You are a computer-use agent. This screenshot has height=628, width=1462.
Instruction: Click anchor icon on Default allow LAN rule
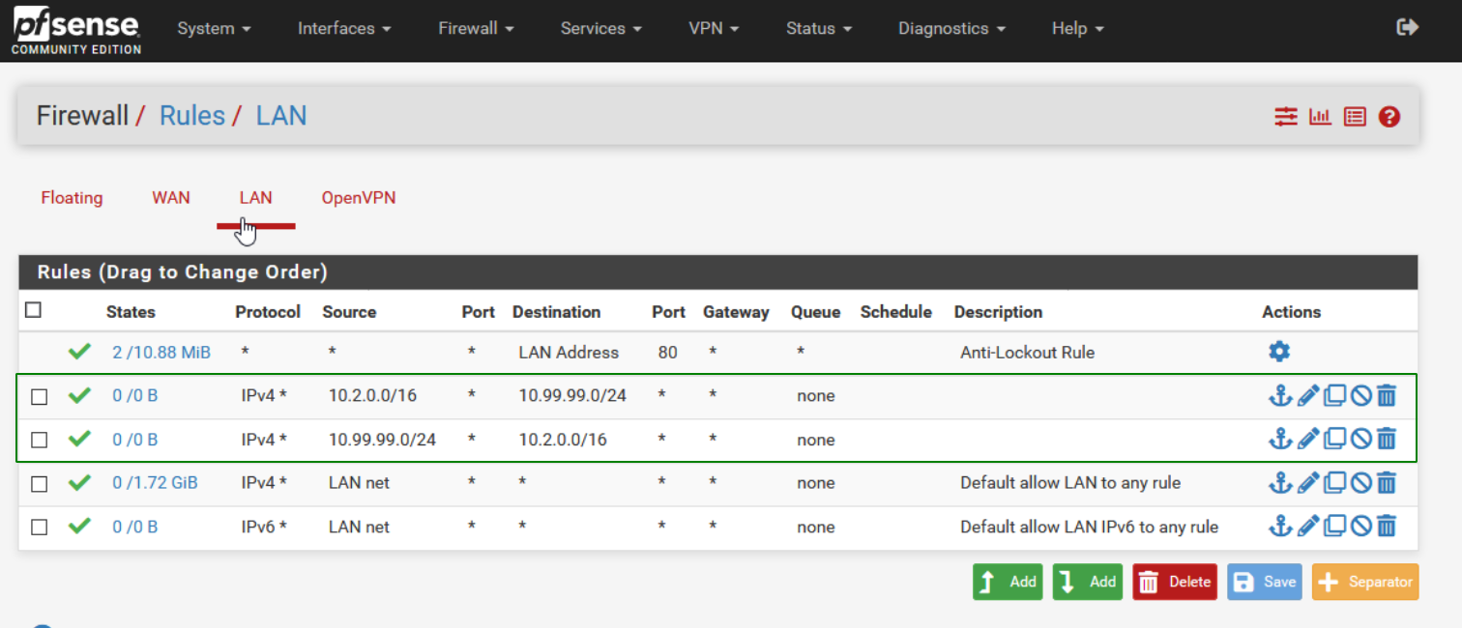pos(1280,482)
